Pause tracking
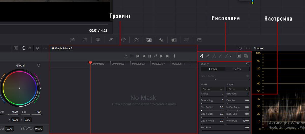This screenshot has width=305, height=134. (150, 56)
